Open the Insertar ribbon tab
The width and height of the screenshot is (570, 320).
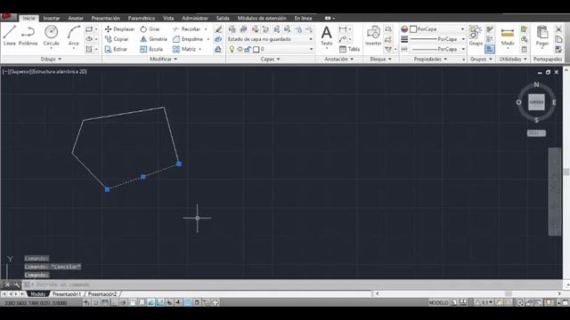pyautogui.click(x=52, y=18)
